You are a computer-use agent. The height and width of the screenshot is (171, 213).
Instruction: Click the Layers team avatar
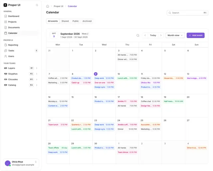6,69
